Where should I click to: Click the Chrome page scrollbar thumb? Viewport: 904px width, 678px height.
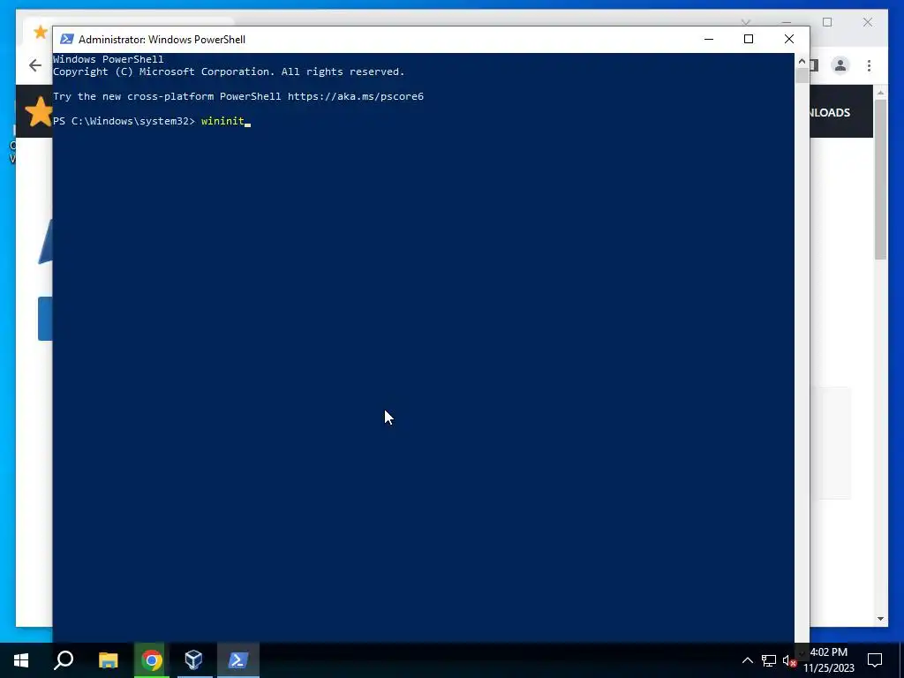tap(880, 178)
